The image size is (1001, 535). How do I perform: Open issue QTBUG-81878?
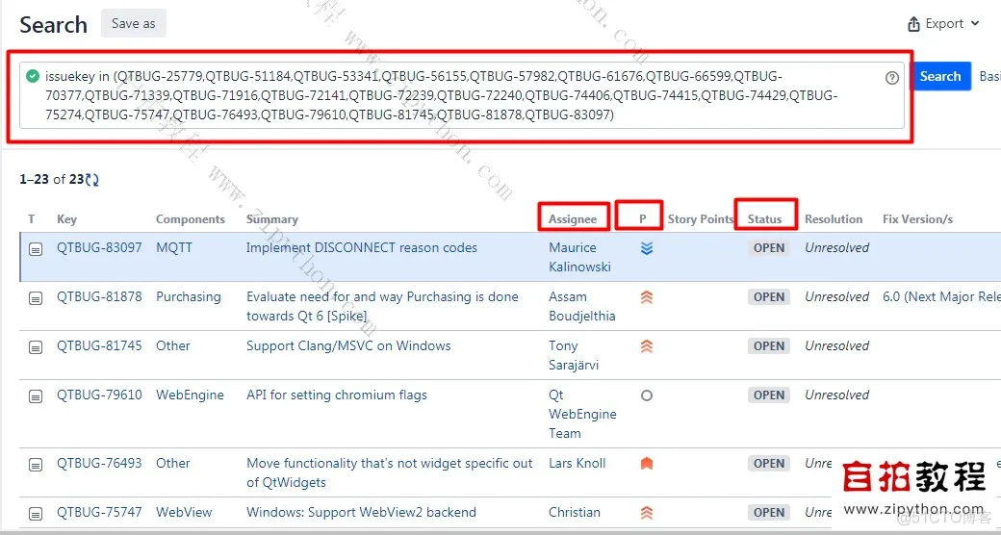(99, 297)
